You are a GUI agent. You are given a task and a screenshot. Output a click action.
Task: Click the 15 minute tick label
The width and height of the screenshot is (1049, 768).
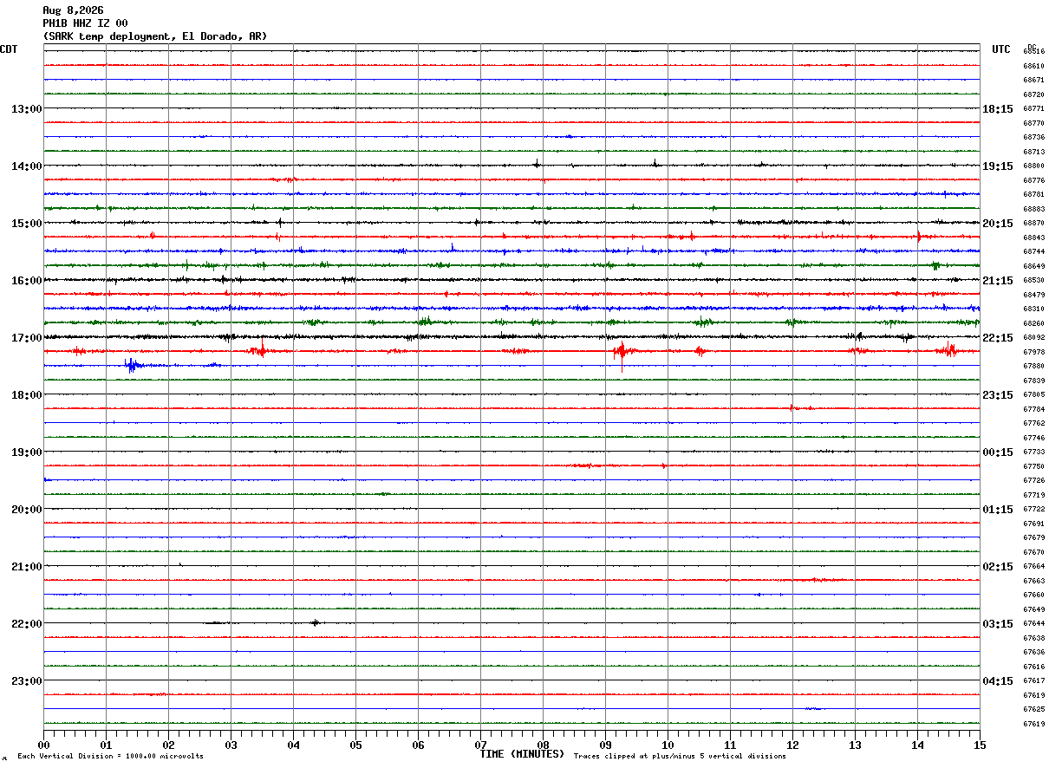pyautogui.click(x=979, y=745)
